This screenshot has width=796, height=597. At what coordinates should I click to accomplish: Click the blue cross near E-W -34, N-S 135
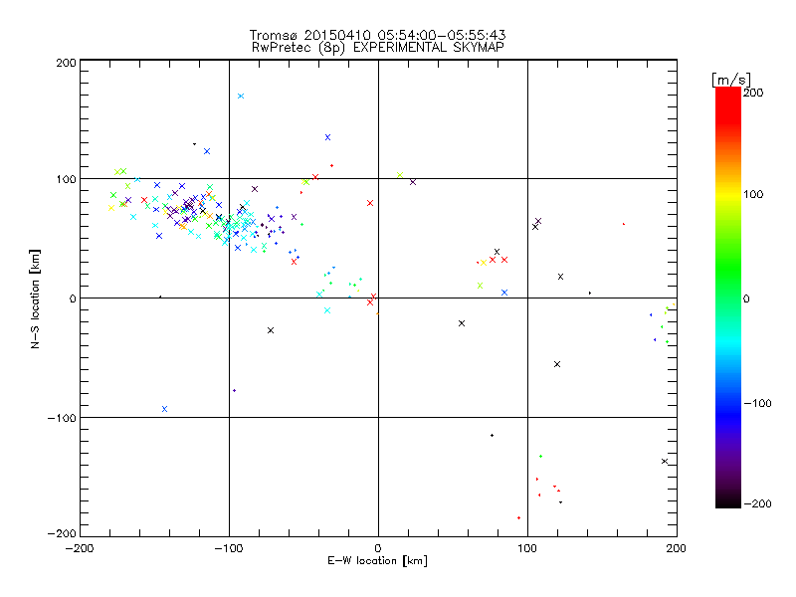[x=328, y=137]
